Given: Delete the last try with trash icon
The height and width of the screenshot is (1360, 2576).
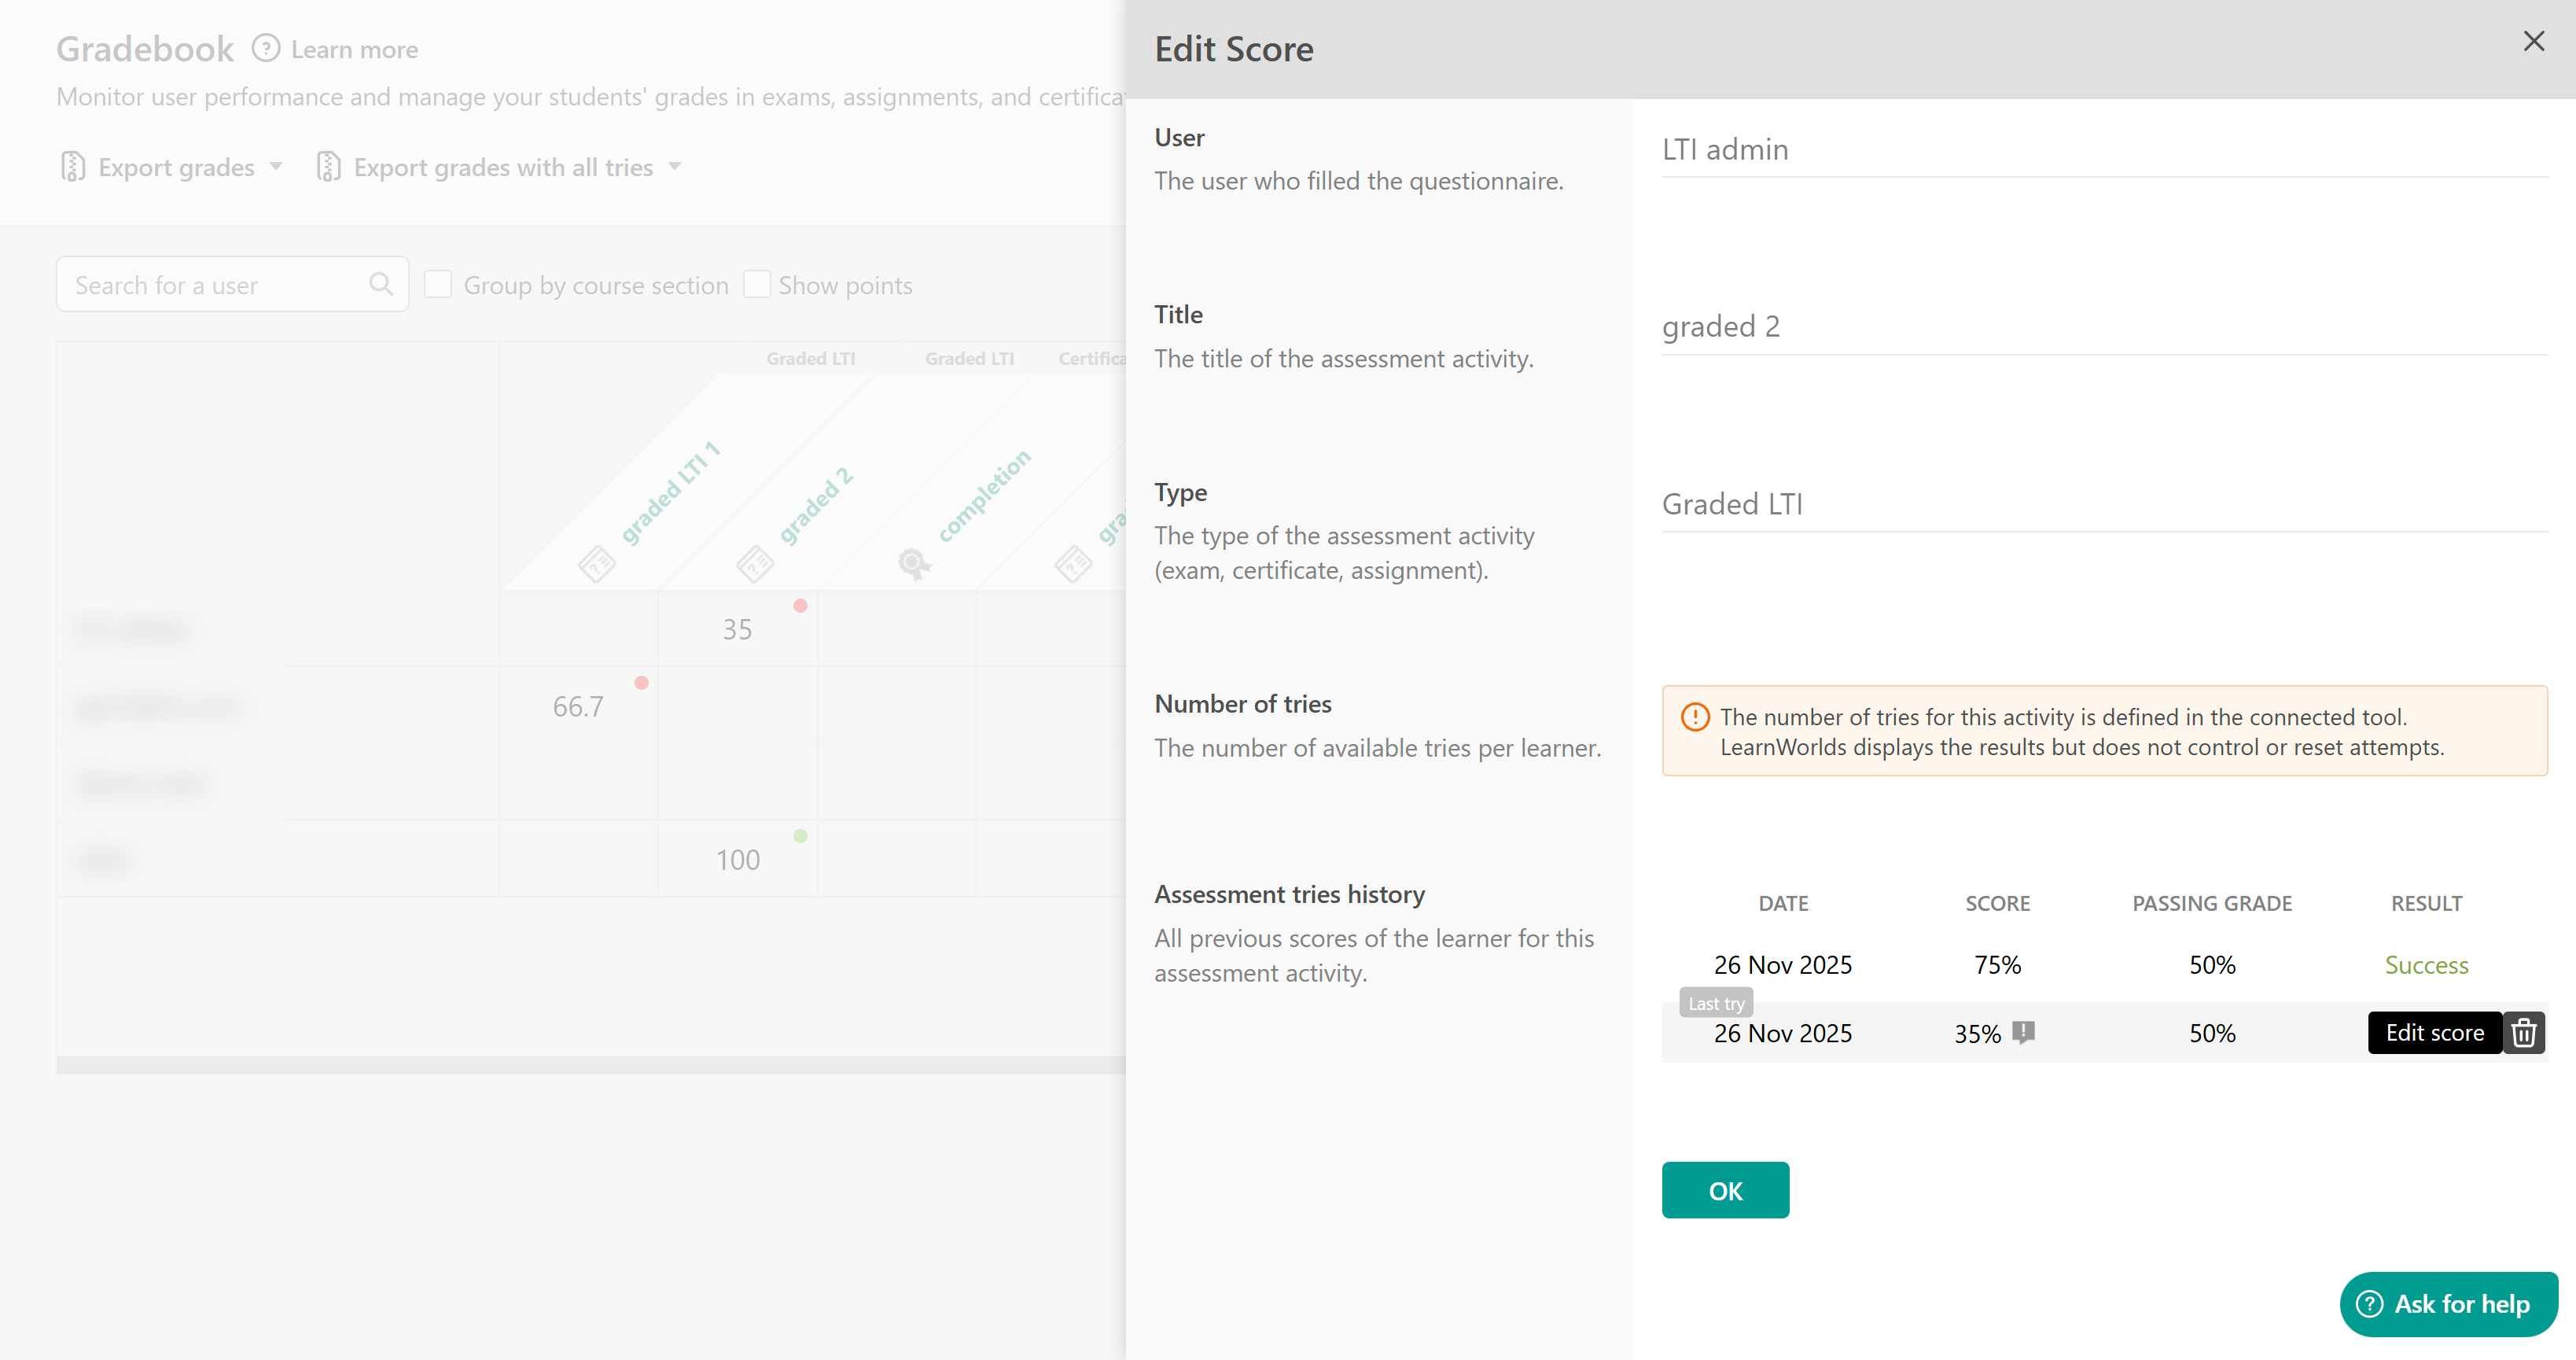Looking at the screenshot, I should (x=2523, y=1033).
